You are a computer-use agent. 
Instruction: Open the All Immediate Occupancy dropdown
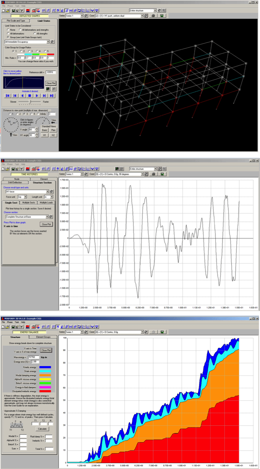48,41
